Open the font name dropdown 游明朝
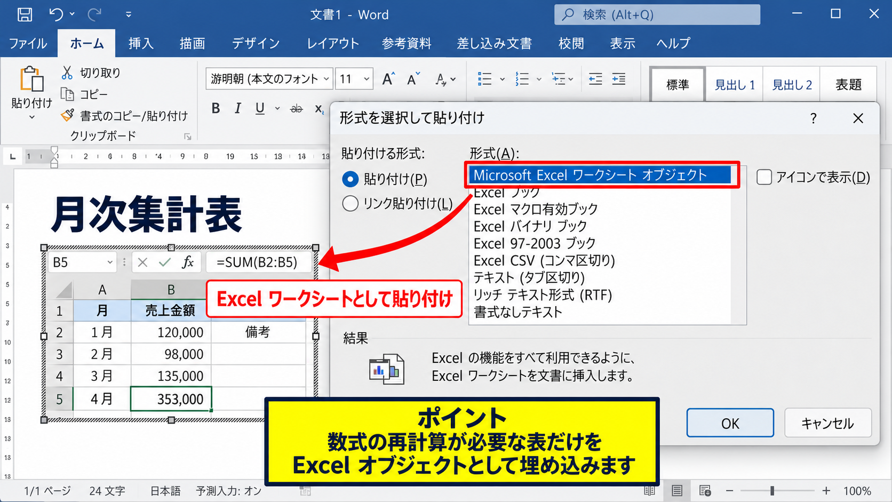 [326, 79]
